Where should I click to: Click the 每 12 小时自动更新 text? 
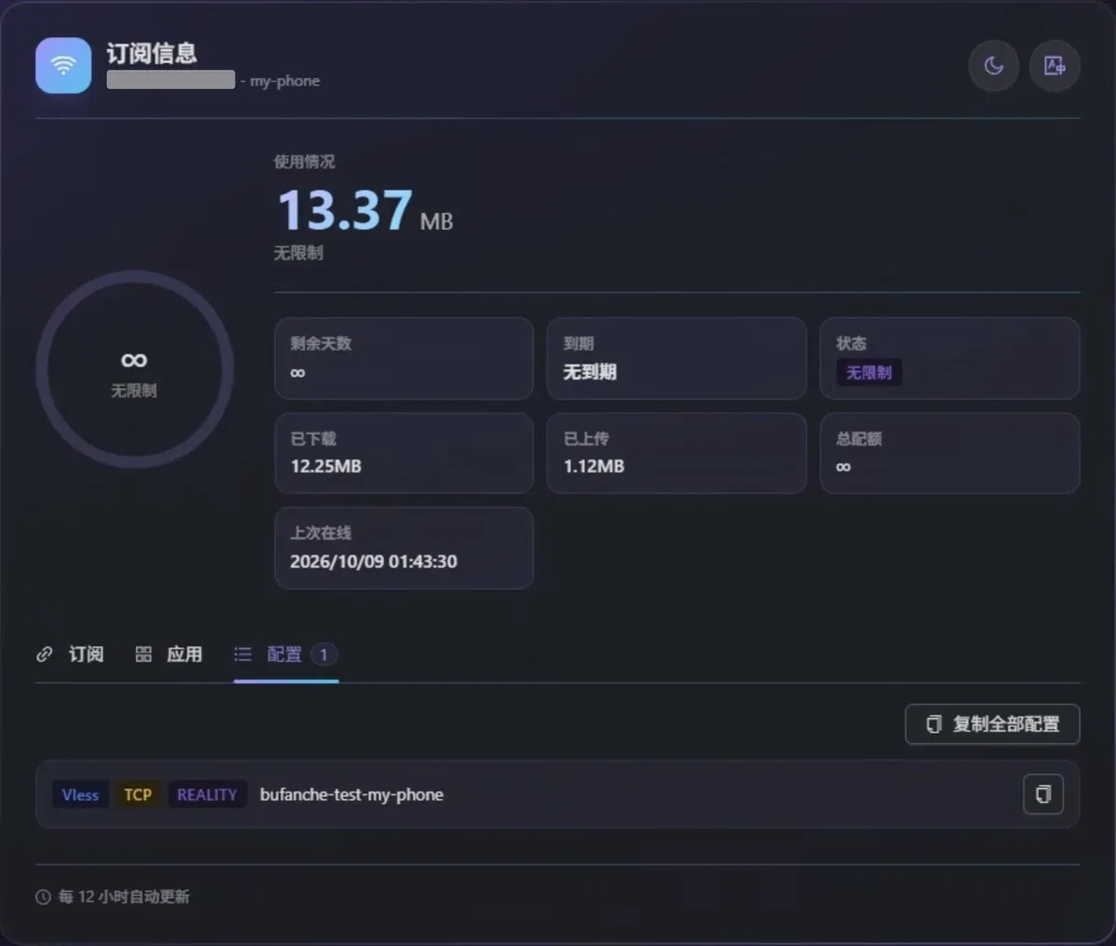pyautogui.click(x=124, y=897)
